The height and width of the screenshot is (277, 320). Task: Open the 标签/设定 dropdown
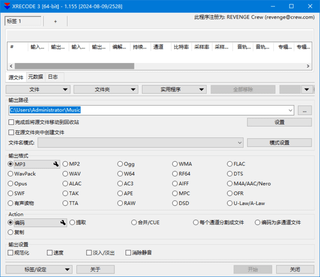(40, 269)
